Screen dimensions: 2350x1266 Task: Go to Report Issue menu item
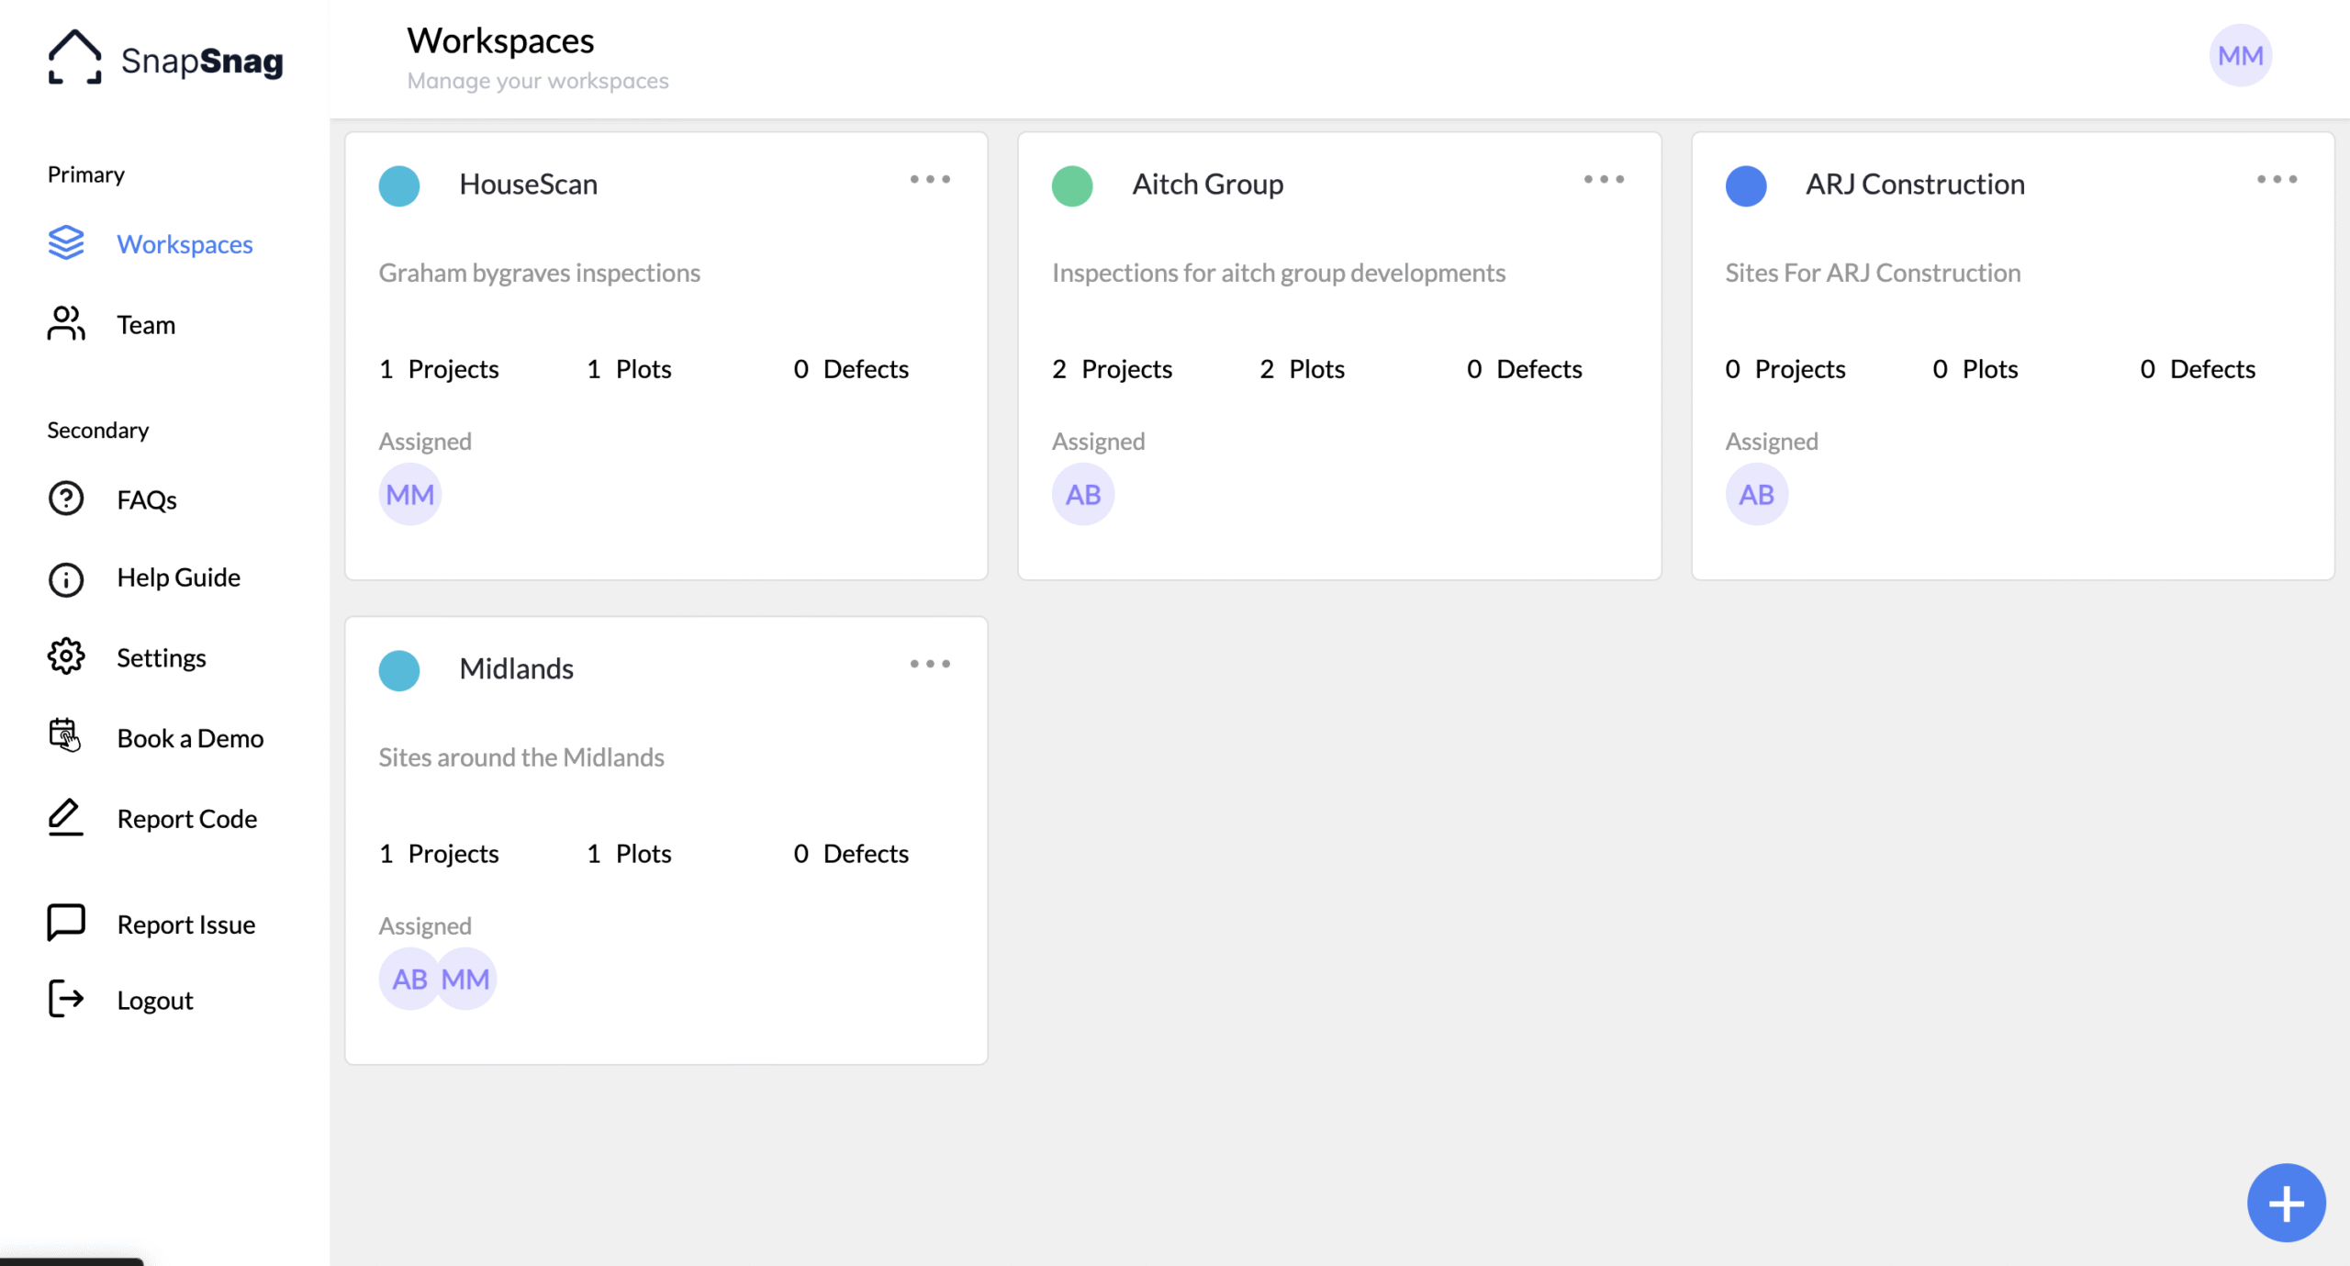[x=185, y=924]
